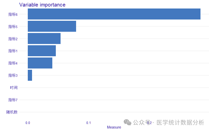The image size is (211, 131).
Task: Click the 指标1 axis label
Action: [x=13, y=51]
